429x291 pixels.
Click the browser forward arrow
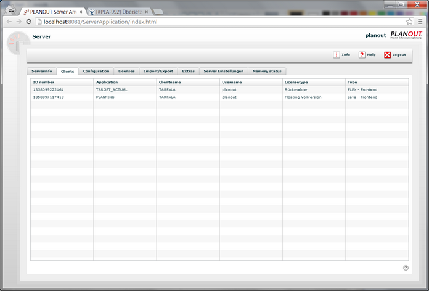coord(19,22)
